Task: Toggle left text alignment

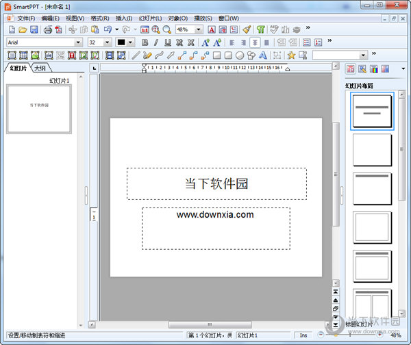Action: tap(232, 42)
